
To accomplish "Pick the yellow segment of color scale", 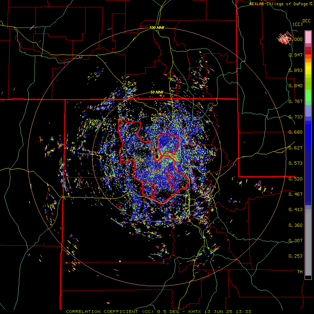I will pyautogui.click(x=308, y=68).
